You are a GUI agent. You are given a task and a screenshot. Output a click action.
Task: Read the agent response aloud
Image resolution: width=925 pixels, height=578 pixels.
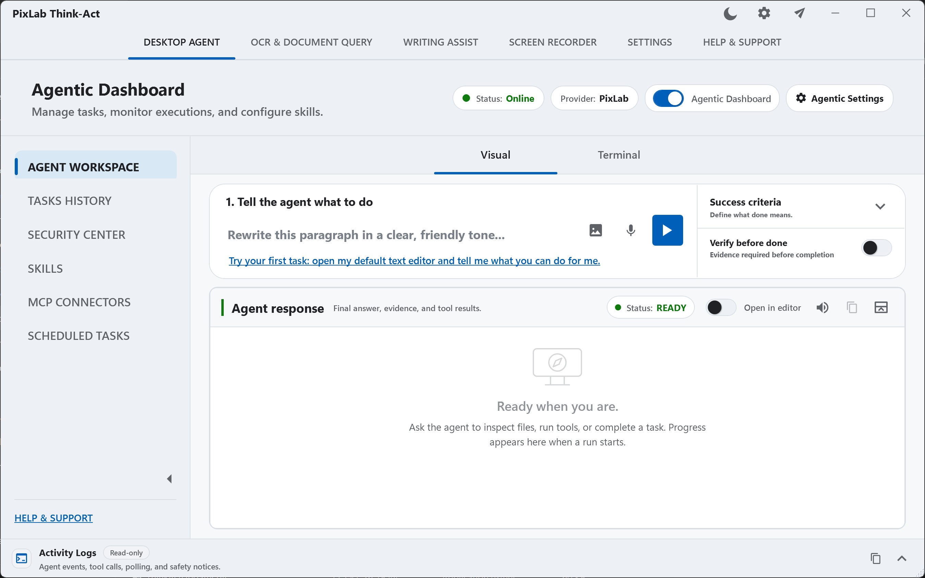pyautogui.click(x=822, y=308)
